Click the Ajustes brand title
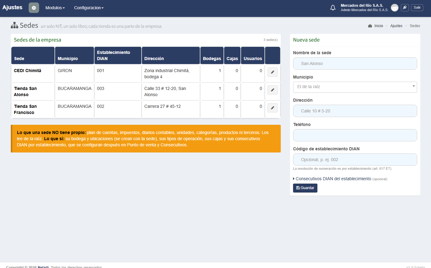 pos(12,7)
